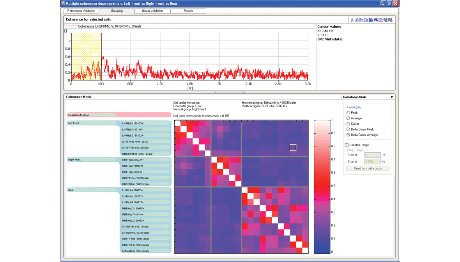The image size is (460, 262).
Task: Select the curve display toolbar icon
Action: [x=381, y=19]
